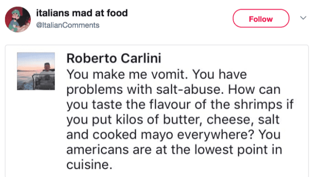Click the final word "cuisine."

89,165
